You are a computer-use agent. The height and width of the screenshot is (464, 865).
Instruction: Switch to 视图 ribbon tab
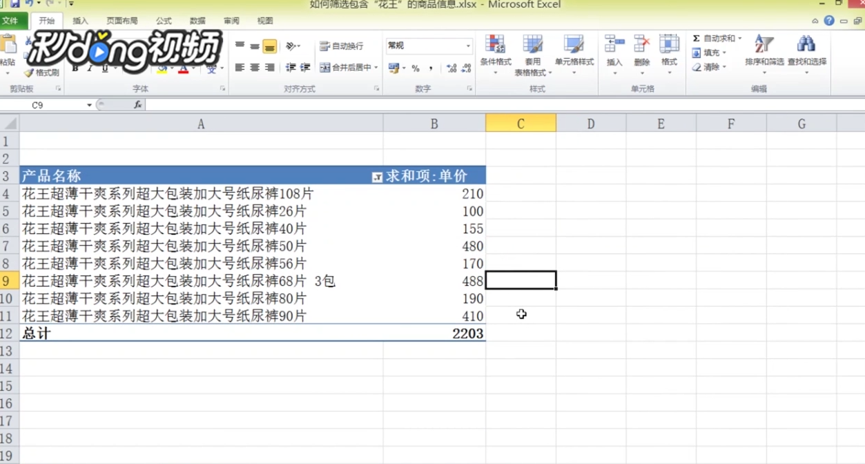(265, 21)
